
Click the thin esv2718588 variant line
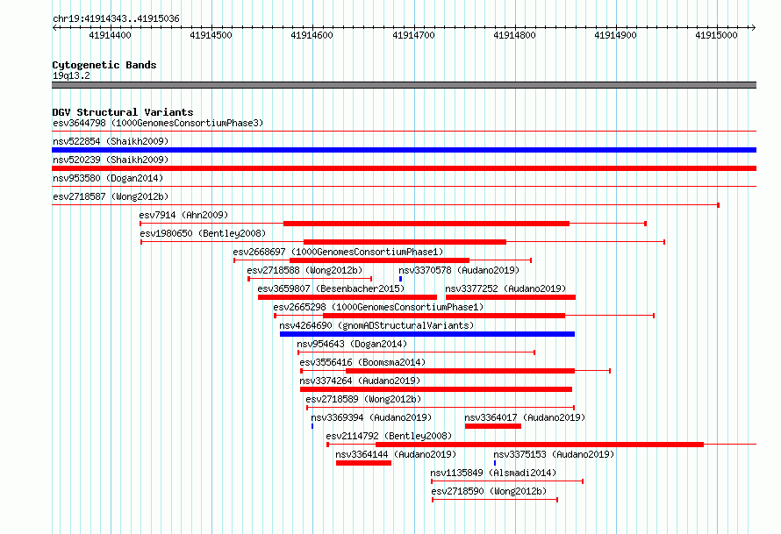(310, 279)
